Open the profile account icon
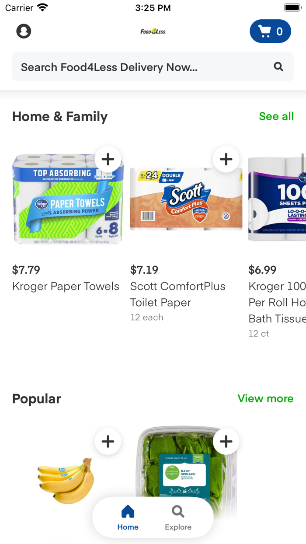The height and width of the screenshot is (544, 306). (x=24, y=31)
